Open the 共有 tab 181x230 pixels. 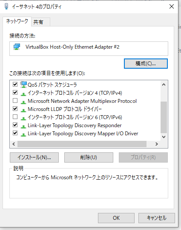coord(41,22)
